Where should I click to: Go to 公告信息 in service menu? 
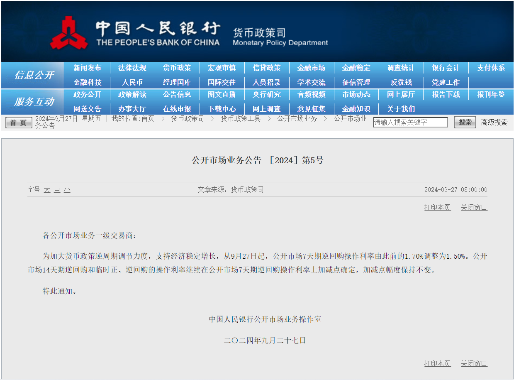177,95
